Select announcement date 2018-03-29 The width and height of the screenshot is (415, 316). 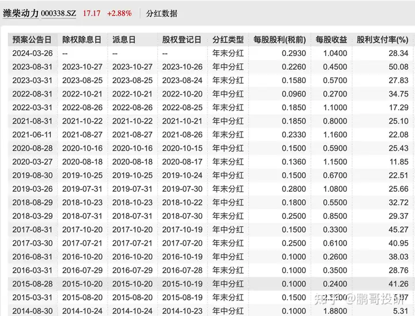[x=32, y=216]
